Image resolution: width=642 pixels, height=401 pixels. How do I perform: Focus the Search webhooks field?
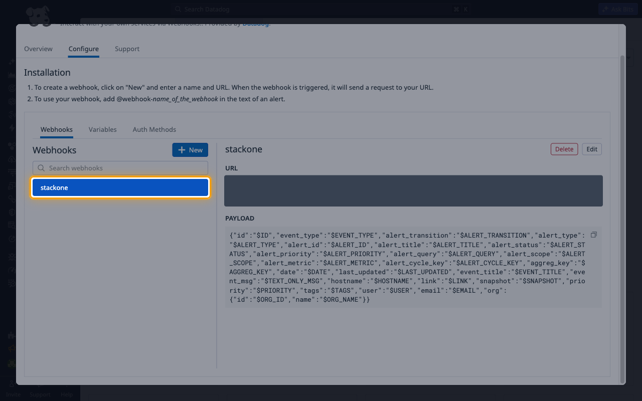tap(120, 168)
